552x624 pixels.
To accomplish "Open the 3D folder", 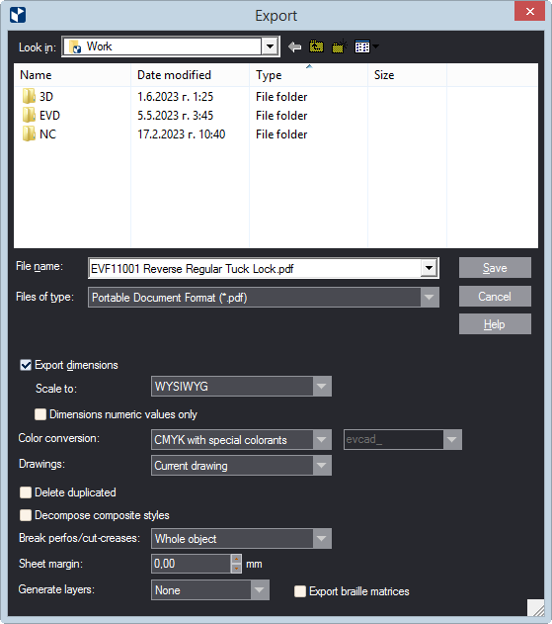I will [x=45, y=97].
